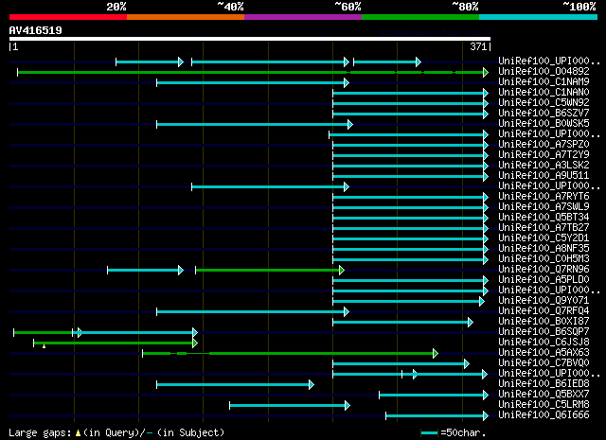Image resolution: width=606 pixels, height=440 pixels.
Task: Open the UniRef100_O04892 hit label
Action: [x=544, y=71]
